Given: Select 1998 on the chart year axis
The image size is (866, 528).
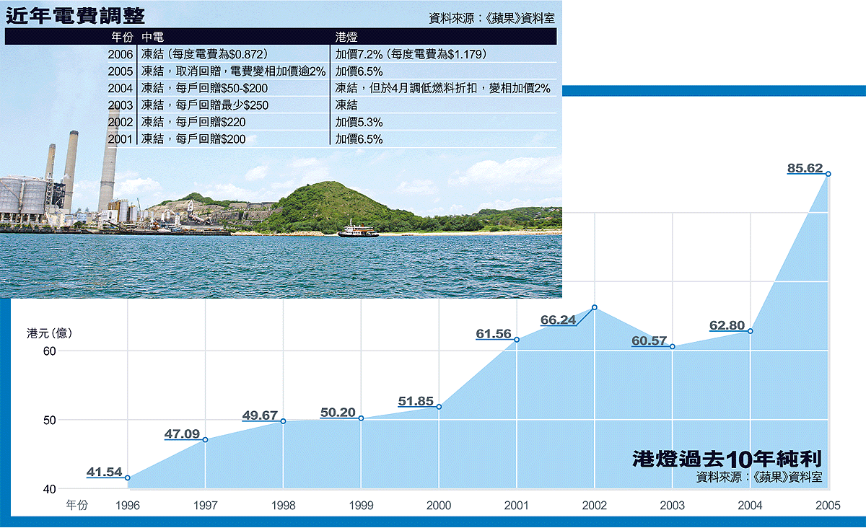Looking at the screenshot, I should click(284, 506).
